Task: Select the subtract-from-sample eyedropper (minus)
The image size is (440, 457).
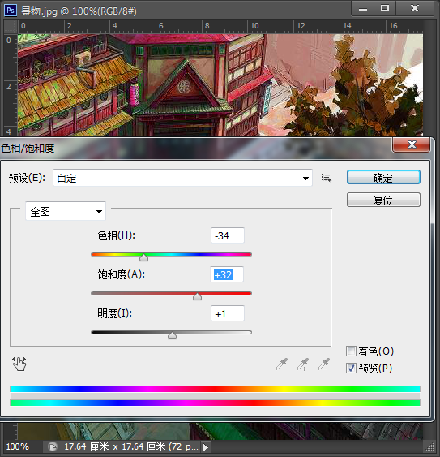Action: (x=324, y=364)
